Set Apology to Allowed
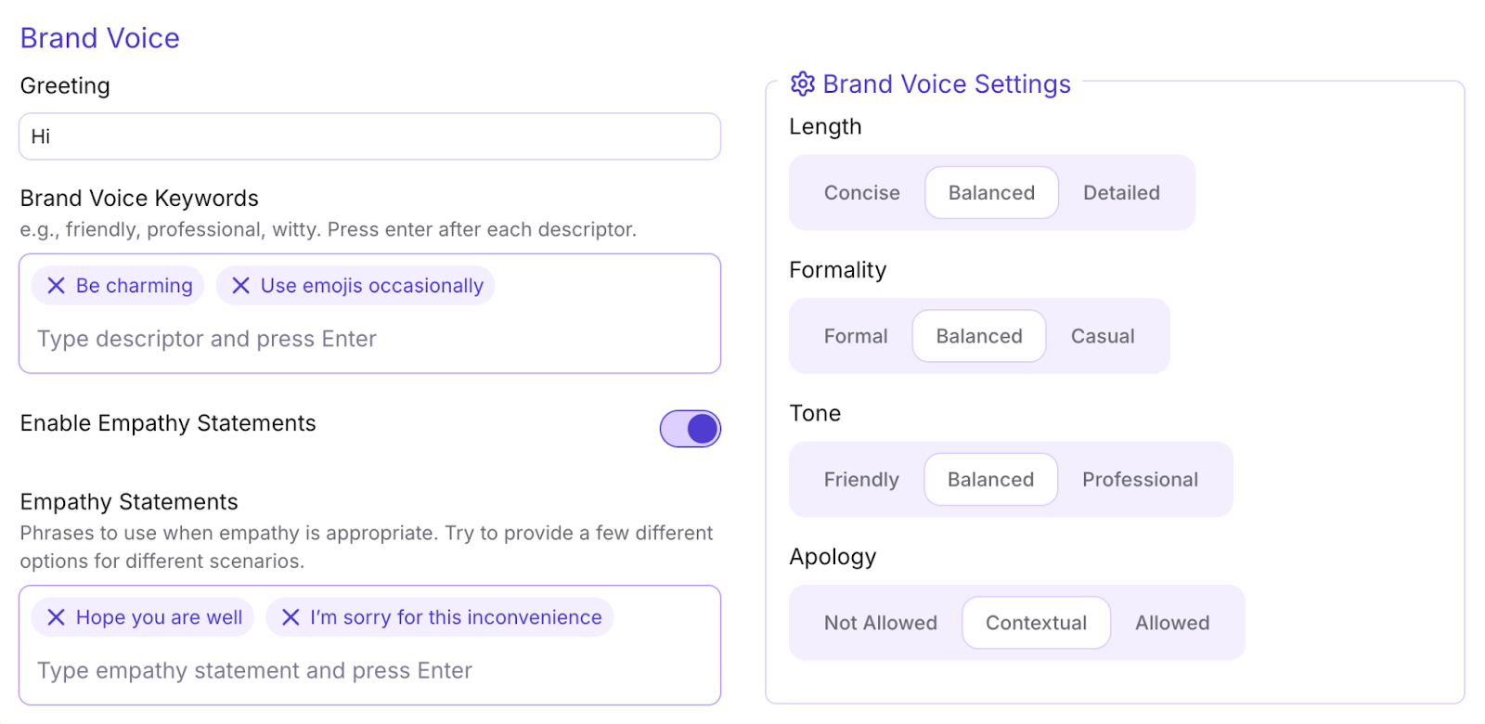 1172,623
